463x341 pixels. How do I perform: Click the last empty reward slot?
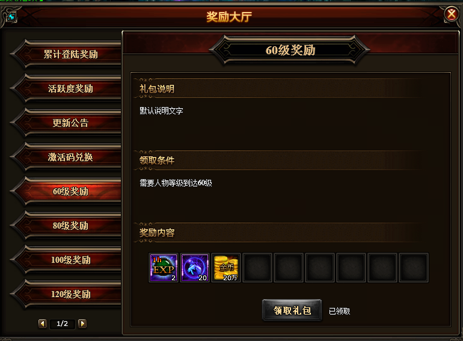click(414, 268)
